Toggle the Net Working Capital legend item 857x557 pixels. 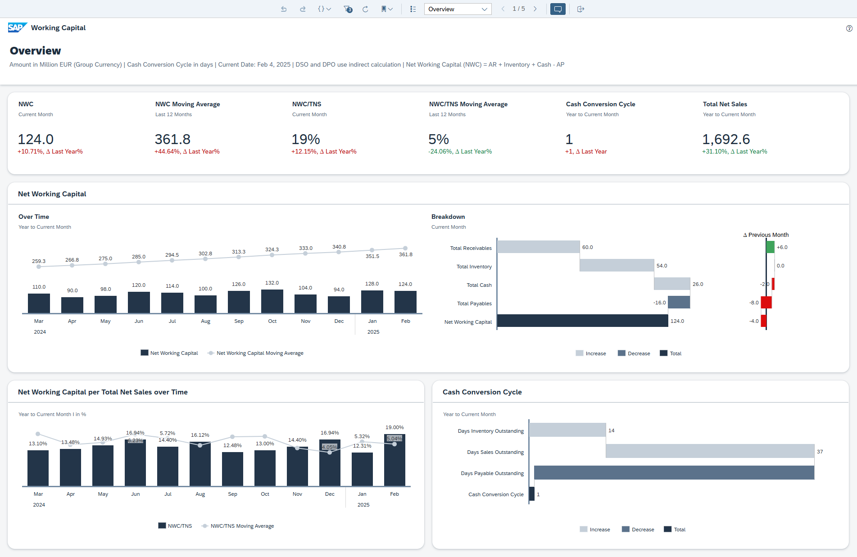[x=169, y=353]
